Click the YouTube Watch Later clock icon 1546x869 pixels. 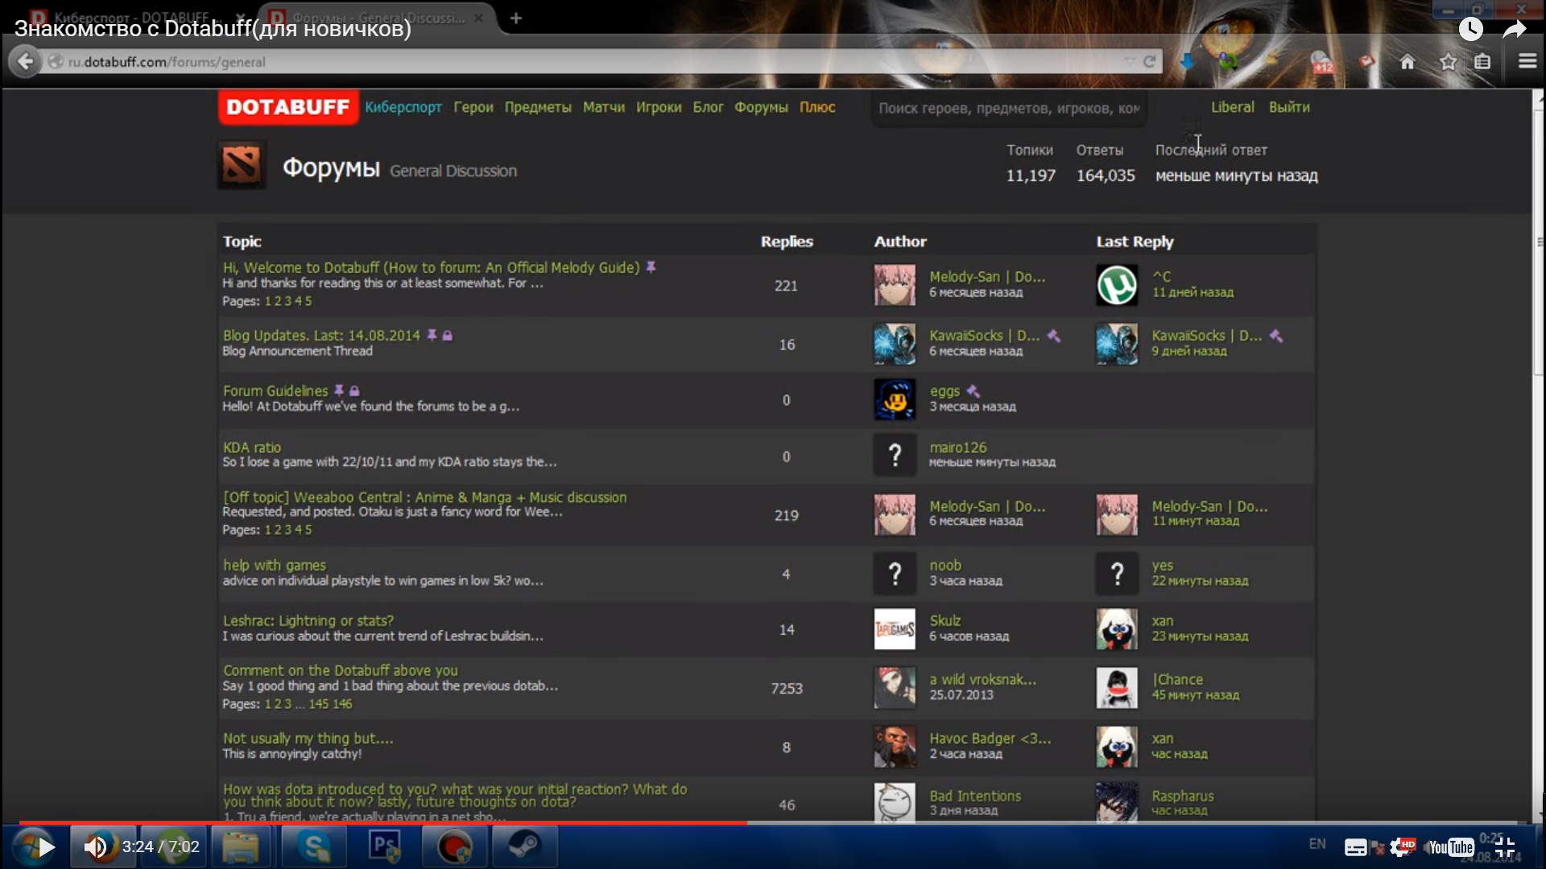click(1470, 30)
